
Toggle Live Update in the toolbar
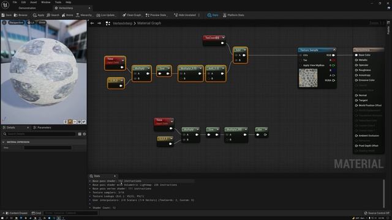tap(105, 15)
